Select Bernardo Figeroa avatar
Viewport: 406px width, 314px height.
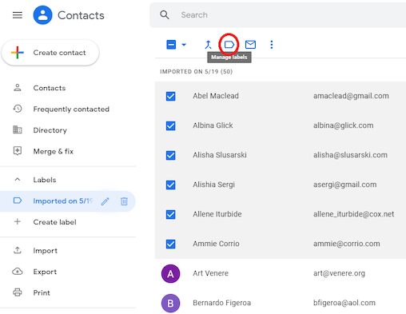point(170,303)
